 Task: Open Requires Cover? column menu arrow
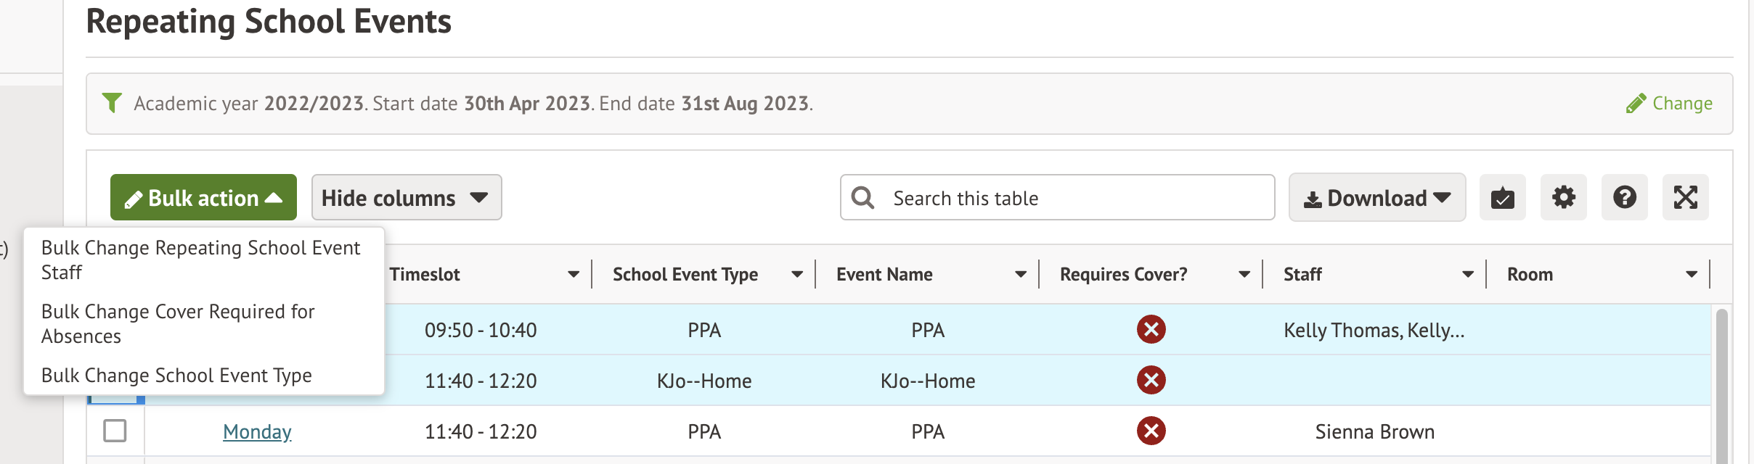coord(1244,274)
